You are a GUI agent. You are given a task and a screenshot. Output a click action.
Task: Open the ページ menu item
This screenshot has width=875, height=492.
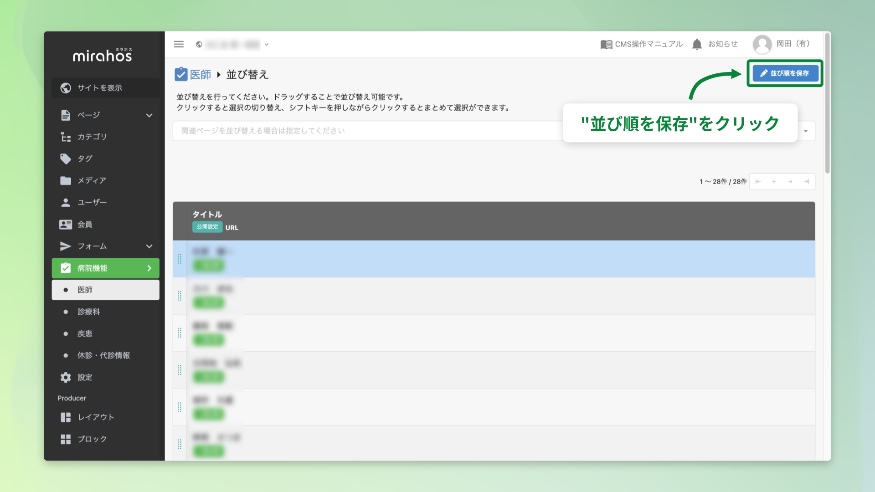[x=106, y=115]
